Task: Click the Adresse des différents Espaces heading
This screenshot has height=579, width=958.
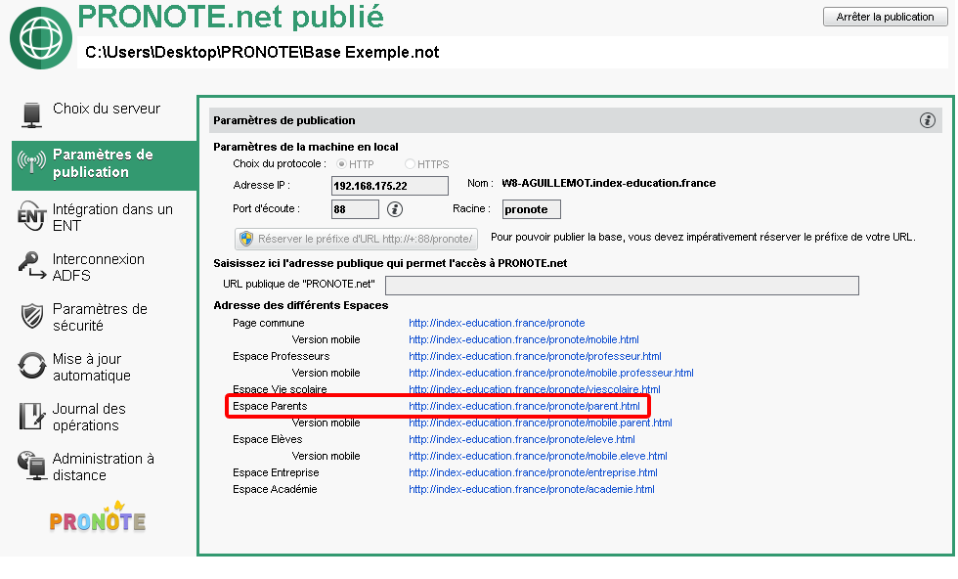Action: [301, 305]
